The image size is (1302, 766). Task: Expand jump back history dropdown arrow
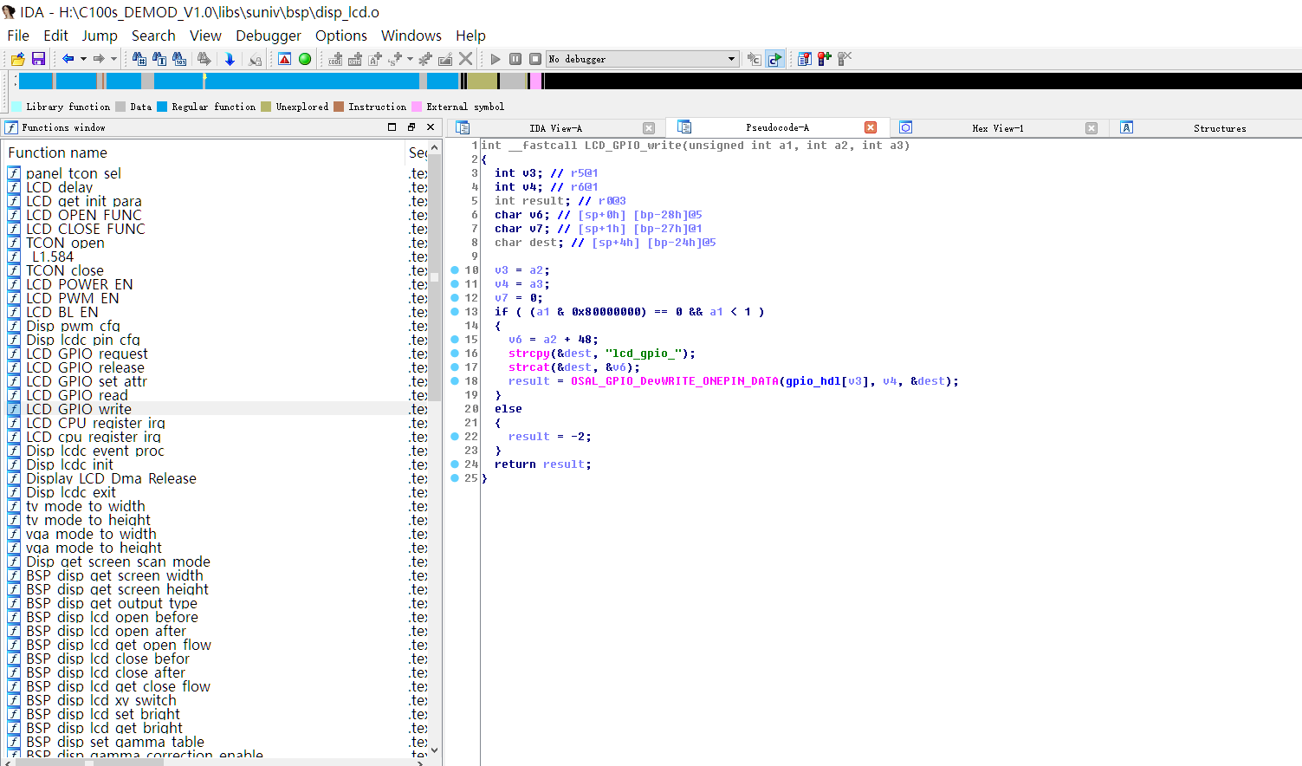tap(83, 59)
